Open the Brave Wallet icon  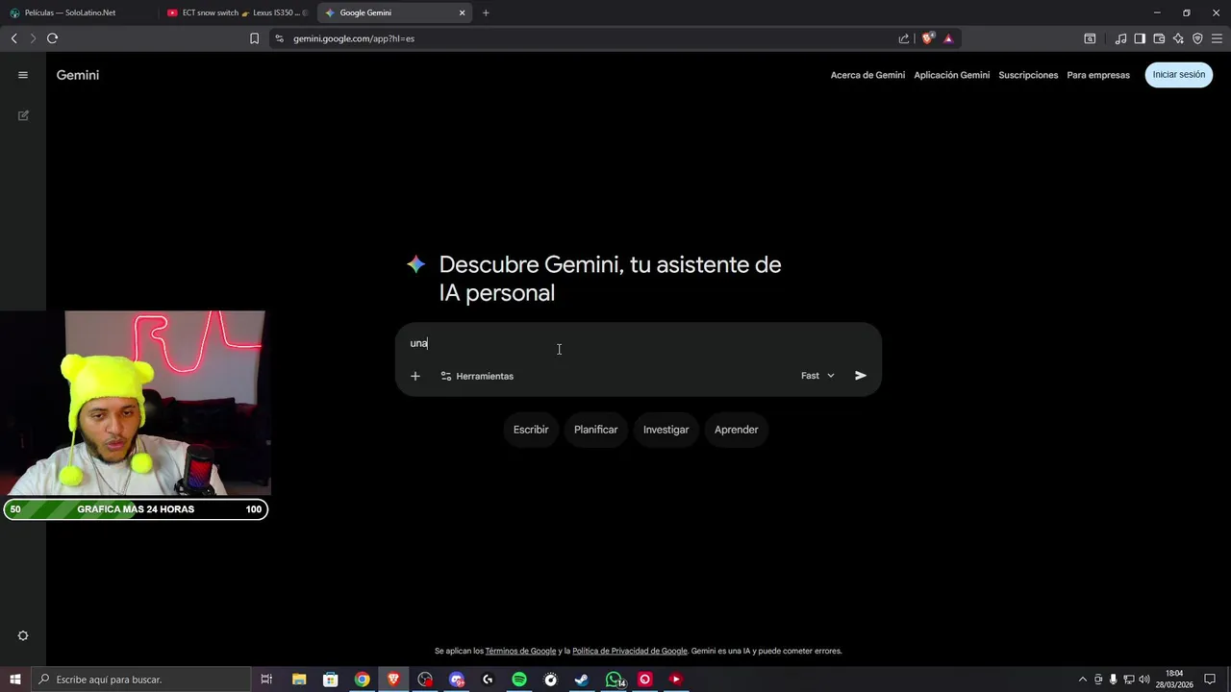[x=1159, y=38]
